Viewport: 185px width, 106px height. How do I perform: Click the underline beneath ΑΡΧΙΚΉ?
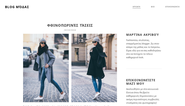click(x=136, y=8)
